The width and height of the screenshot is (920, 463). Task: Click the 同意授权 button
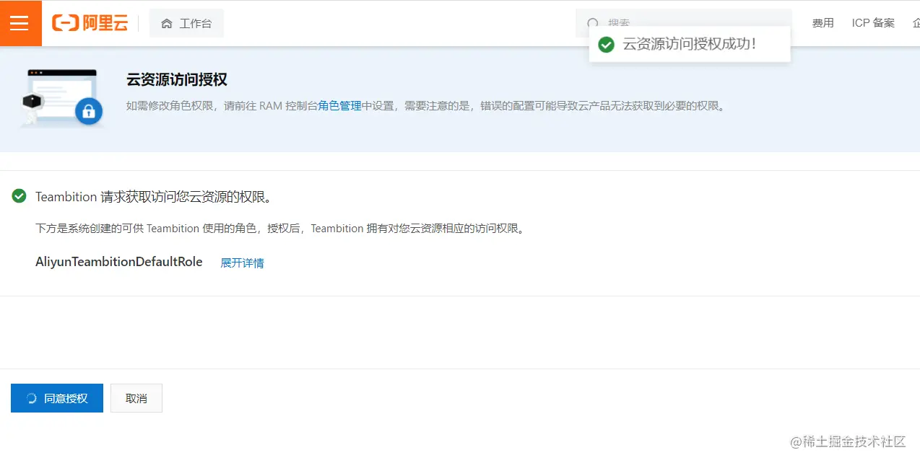tap(57, 398)
